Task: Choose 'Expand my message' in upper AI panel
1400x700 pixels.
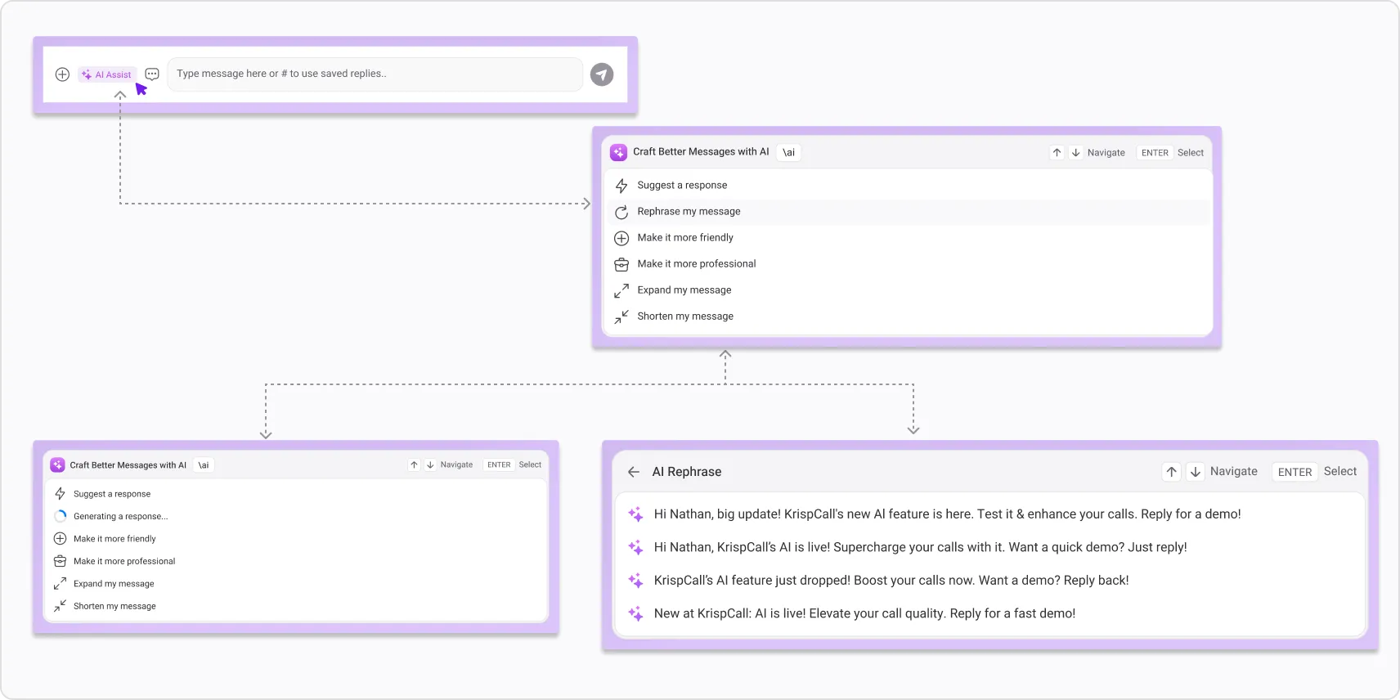Action: [x=908, y=289]
